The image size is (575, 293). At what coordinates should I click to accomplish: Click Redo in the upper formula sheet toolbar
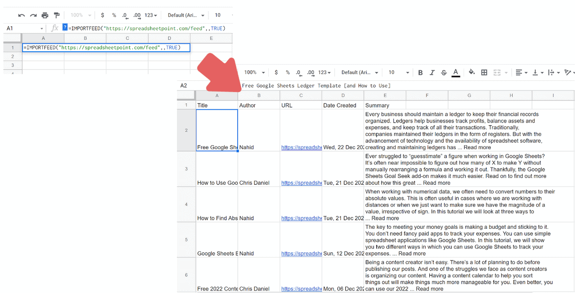click(x=33, y=15)
